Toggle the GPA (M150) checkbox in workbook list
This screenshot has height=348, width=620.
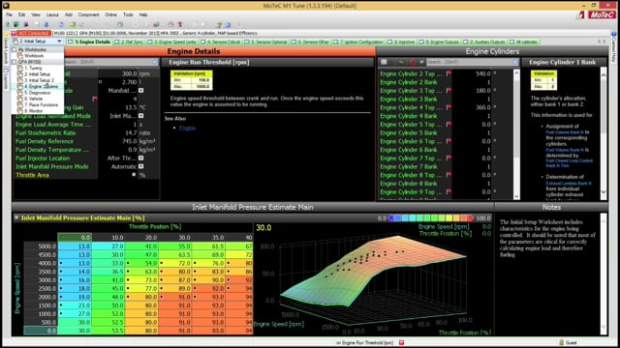pos(15,62)
